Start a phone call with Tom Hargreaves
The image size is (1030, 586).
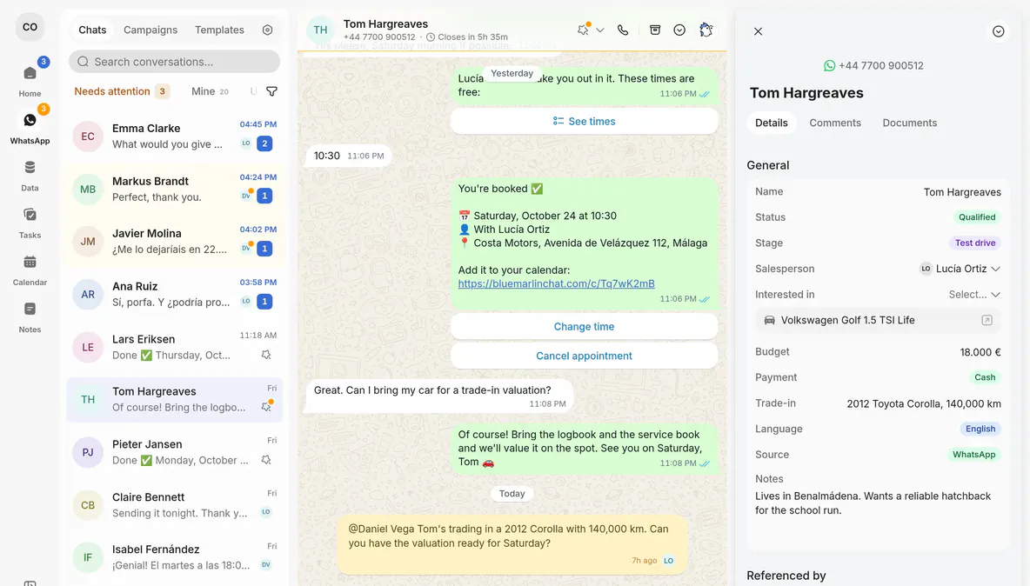pos(623,30)
